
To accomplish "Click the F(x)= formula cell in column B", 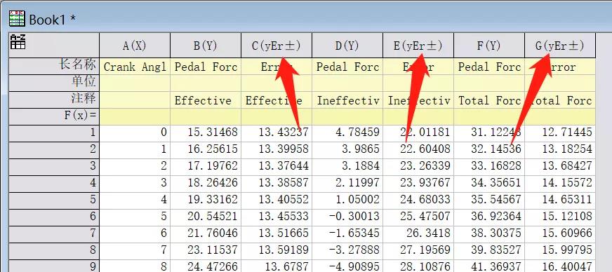I will (x=206, y=116).
